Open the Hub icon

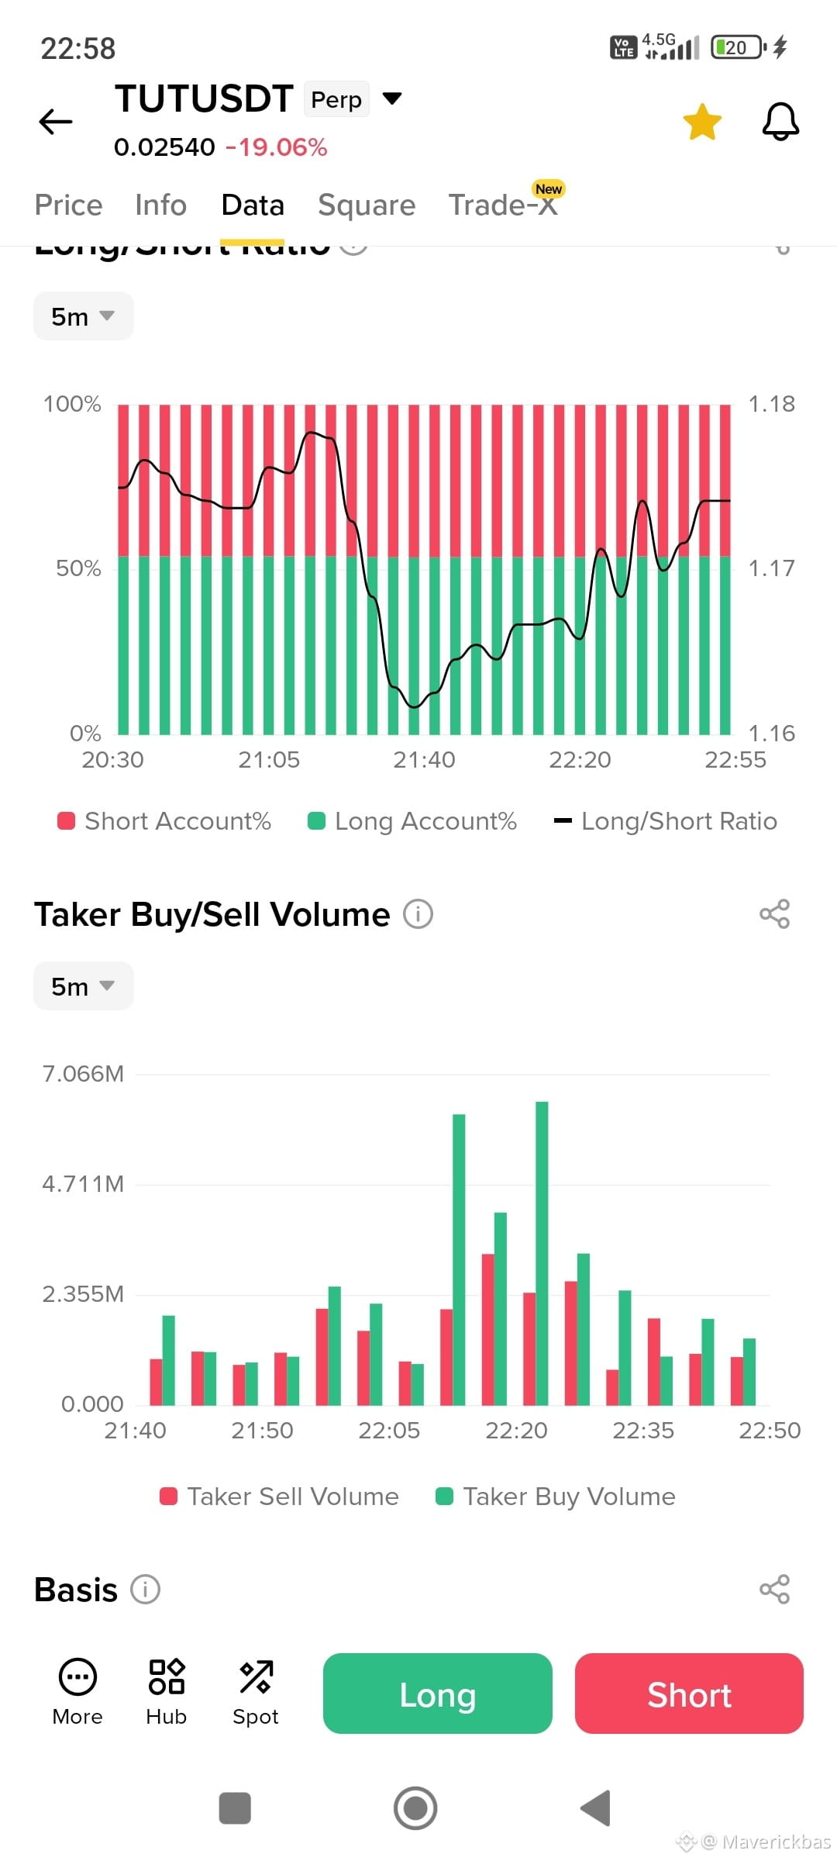click(167, 1692)
